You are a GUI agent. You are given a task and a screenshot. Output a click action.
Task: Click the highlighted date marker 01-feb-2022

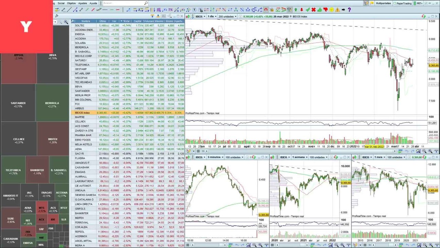point(374,147)
